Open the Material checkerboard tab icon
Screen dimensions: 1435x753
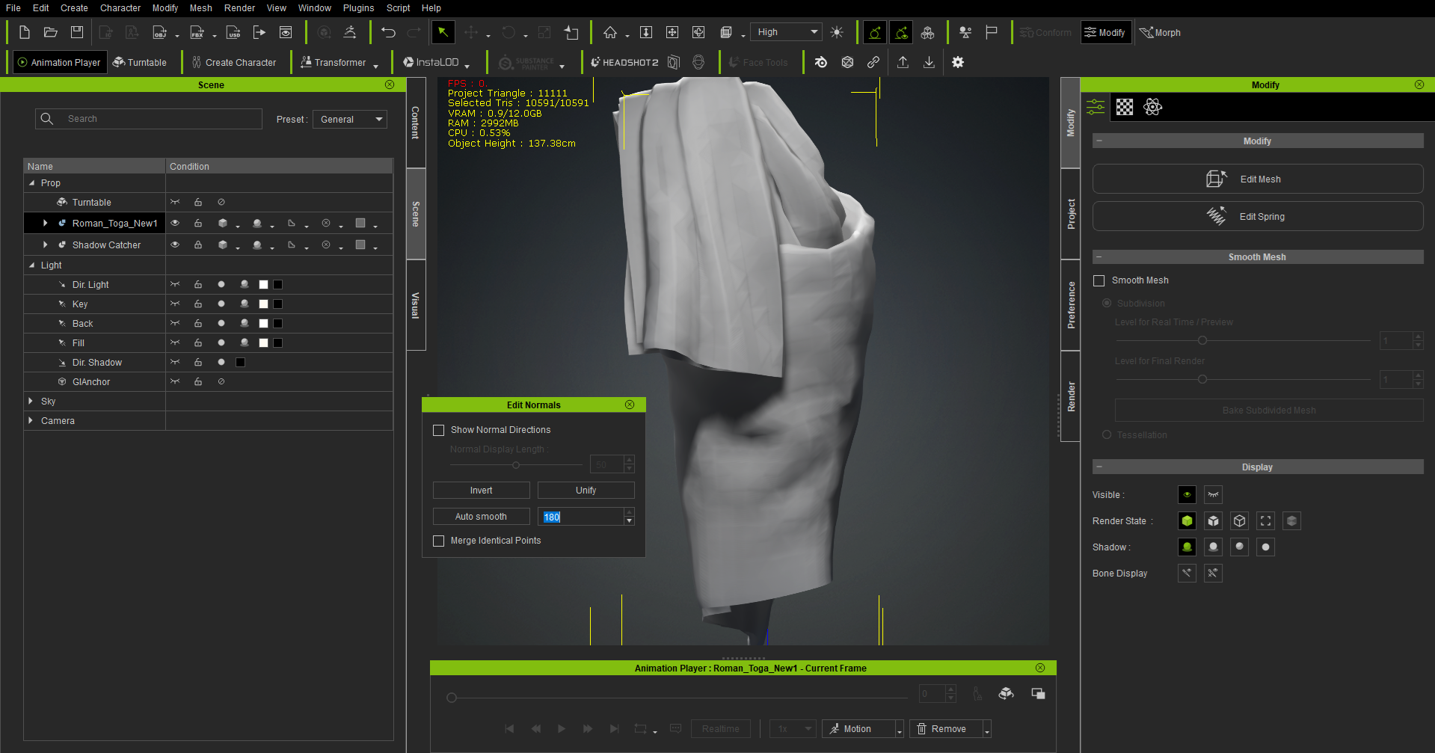pyautogui.click(x=1125, y=107)
